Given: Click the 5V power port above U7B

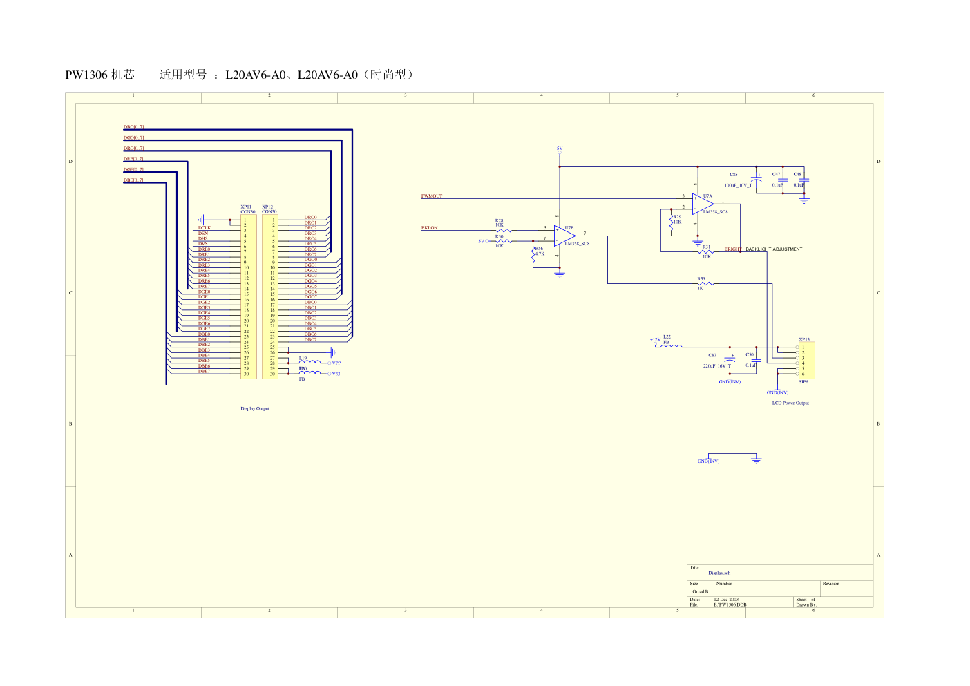Looking at the screenshot, I should tap(560, 149).
